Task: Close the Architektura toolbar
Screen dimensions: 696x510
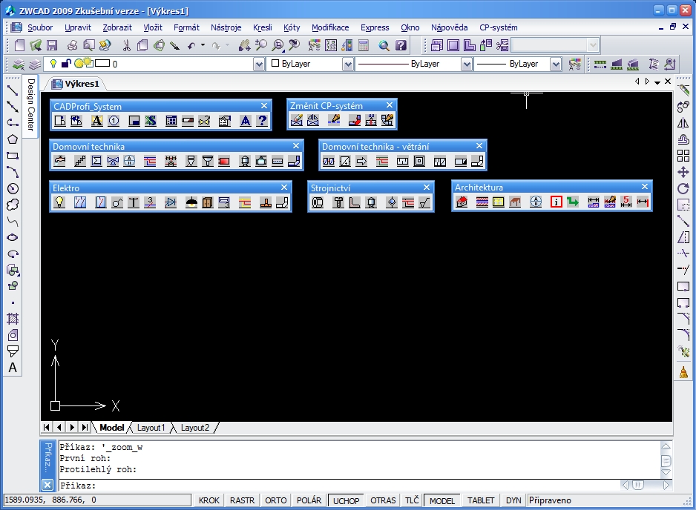Action: tap(645, 187)
